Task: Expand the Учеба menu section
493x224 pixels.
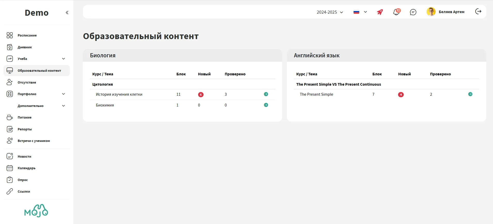Action: click(x=63, y=59)
